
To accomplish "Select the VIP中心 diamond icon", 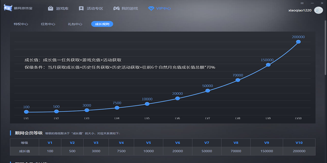I will [x=151, y=8].
